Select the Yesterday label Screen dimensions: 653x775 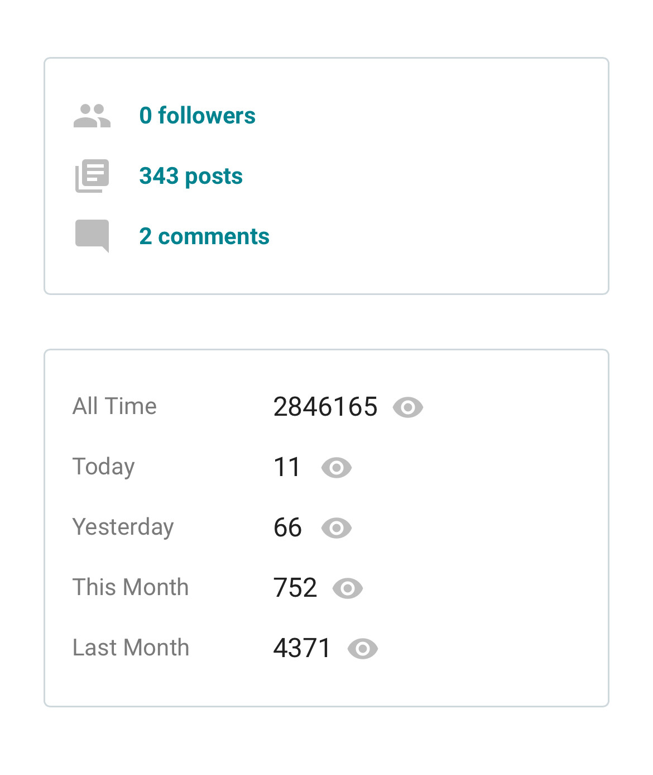[123, 527]
